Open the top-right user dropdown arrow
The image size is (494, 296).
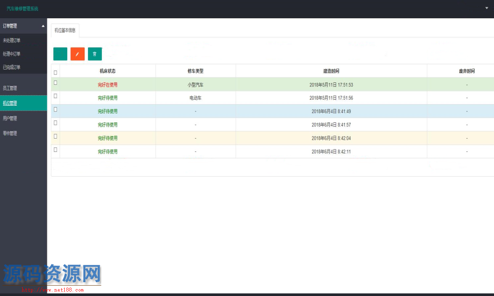[487, 8]
